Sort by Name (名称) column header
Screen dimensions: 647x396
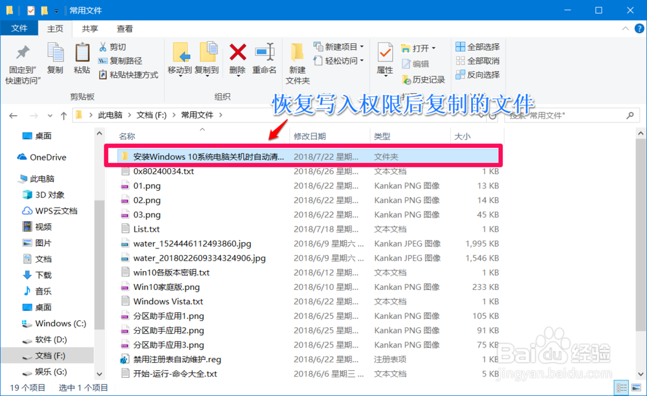(x=127, y=136)
